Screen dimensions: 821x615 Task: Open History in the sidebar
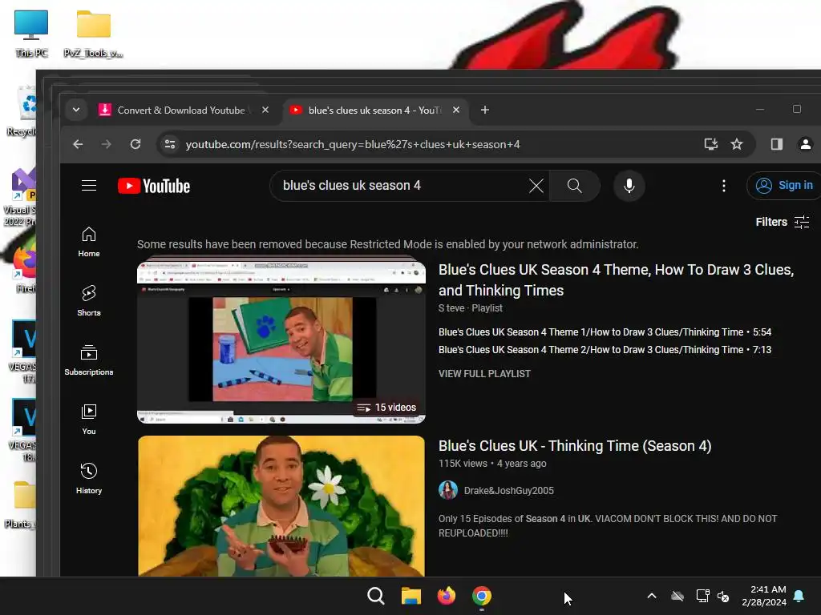pos(89,479)
